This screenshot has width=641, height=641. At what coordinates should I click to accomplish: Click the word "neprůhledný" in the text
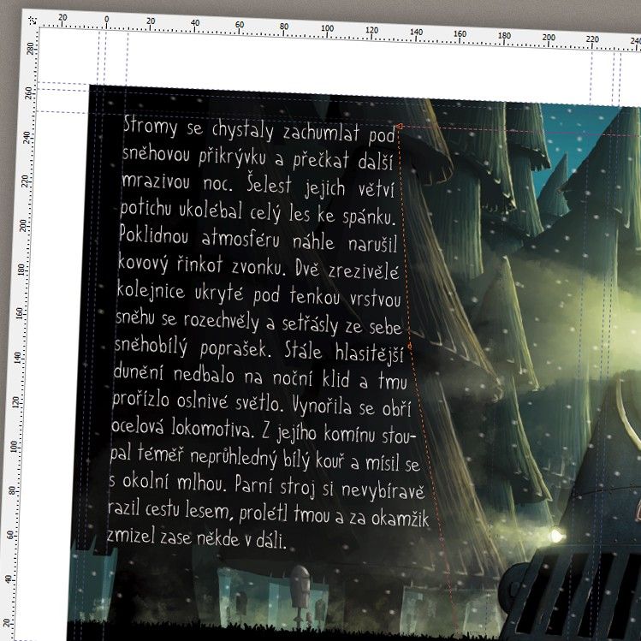tap(234, 458)
